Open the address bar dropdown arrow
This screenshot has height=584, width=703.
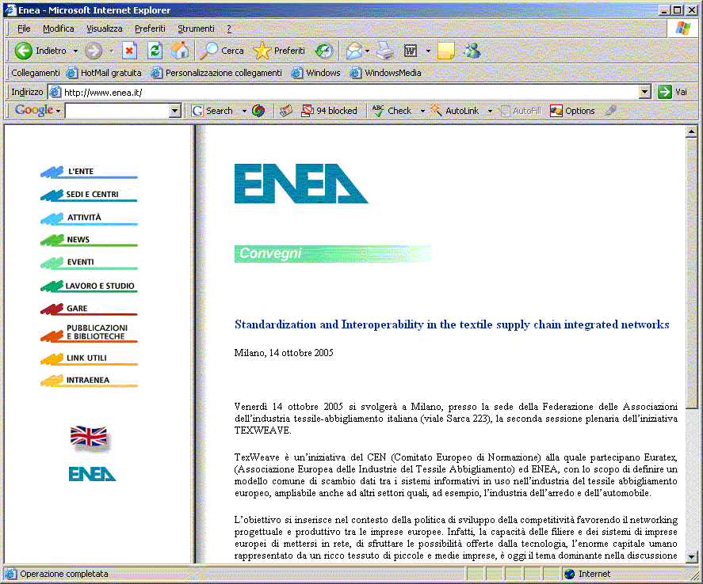tap(644, 92)
